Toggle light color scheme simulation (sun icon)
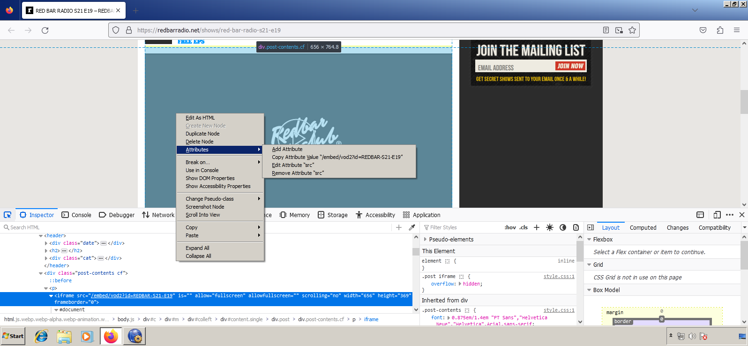 coord(550,227)
